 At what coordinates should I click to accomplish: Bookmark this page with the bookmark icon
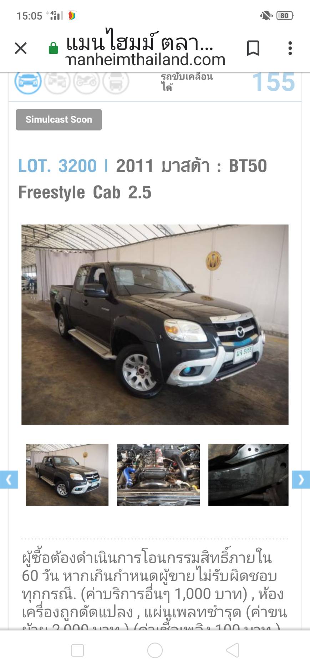coord(253,48)
